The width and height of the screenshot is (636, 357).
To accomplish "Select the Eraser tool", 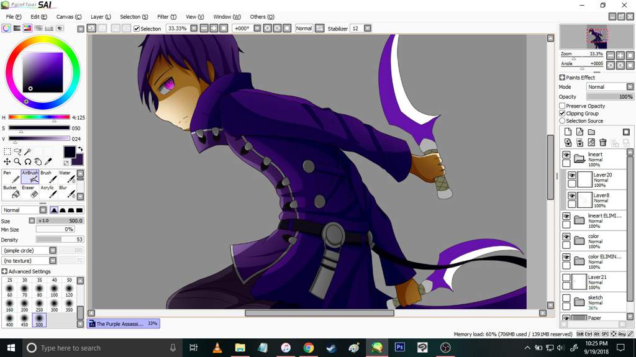I will click(x=30, y=192).
